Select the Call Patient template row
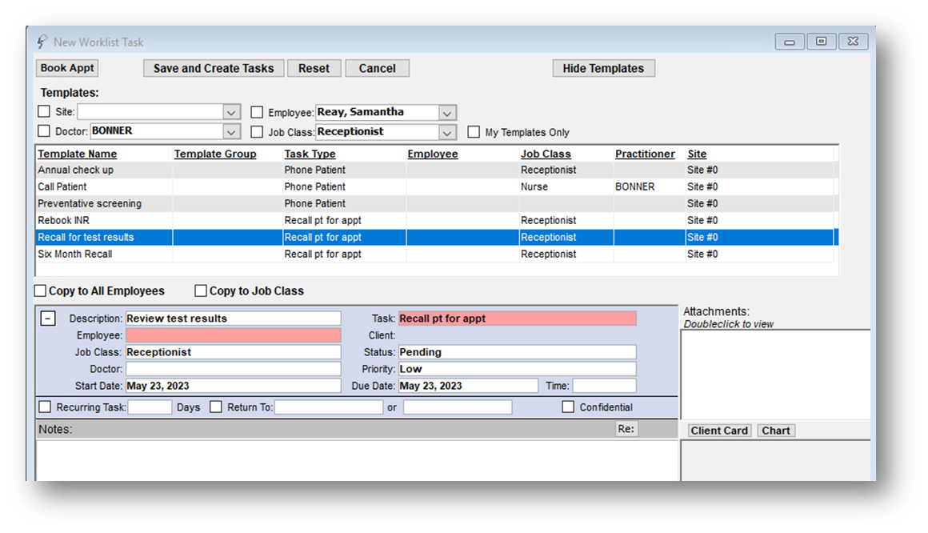The image size is (928, 533). pyautogui.click(x=435, y=186)
